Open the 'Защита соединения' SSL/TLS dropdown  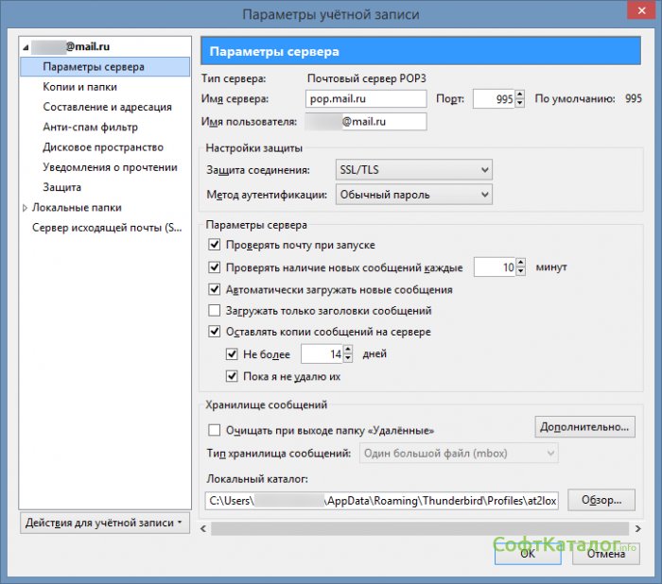[413, 169]
